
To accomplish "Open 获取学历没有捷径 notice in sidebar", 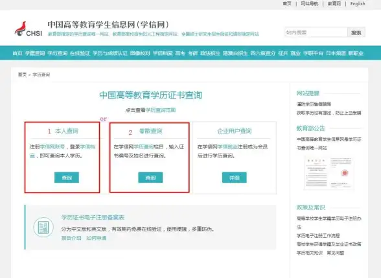I will (329, 113).
